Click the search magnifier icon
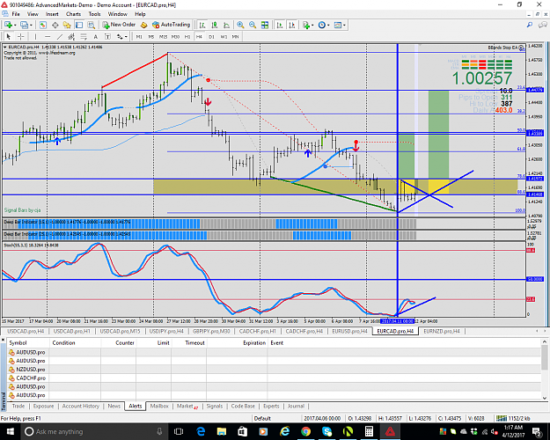550x440 pixels. tap(530, 25)
